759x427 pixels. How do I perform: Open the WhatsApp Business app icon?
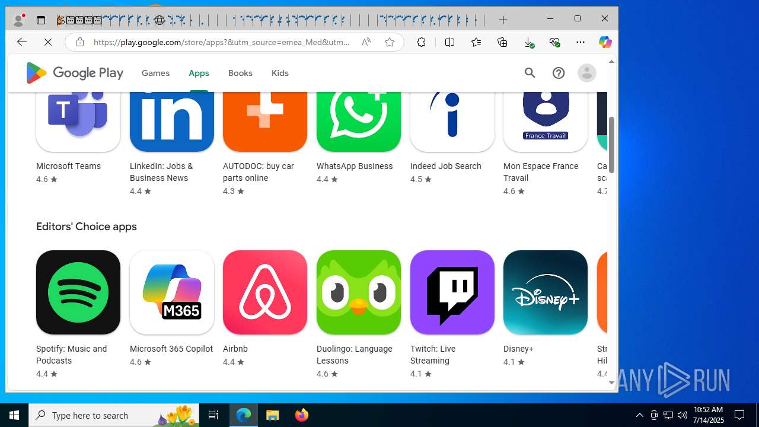(x=359, y=122)
